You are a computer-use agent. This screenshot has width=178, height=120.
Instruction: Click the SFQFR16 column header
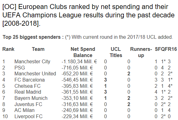tap(166, 49)
